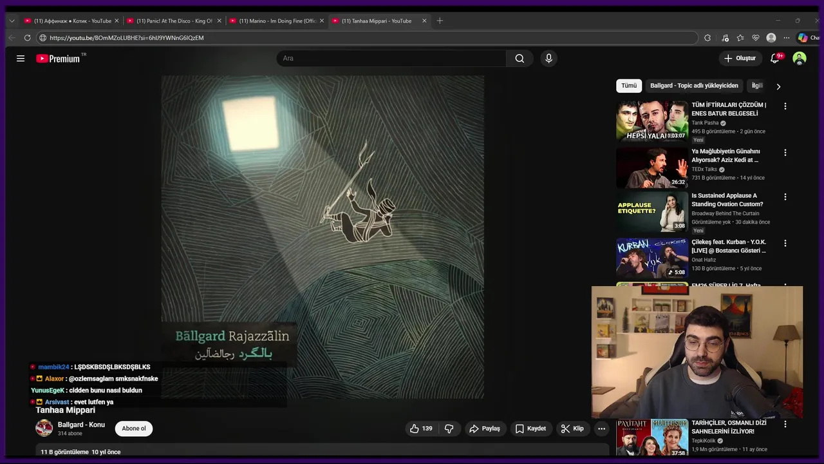Image resolution: width=824 pixels, height=464 pixels.
Task: Click the 'Tanhaa Mippari' video title
Action: (x=66, y=410)
